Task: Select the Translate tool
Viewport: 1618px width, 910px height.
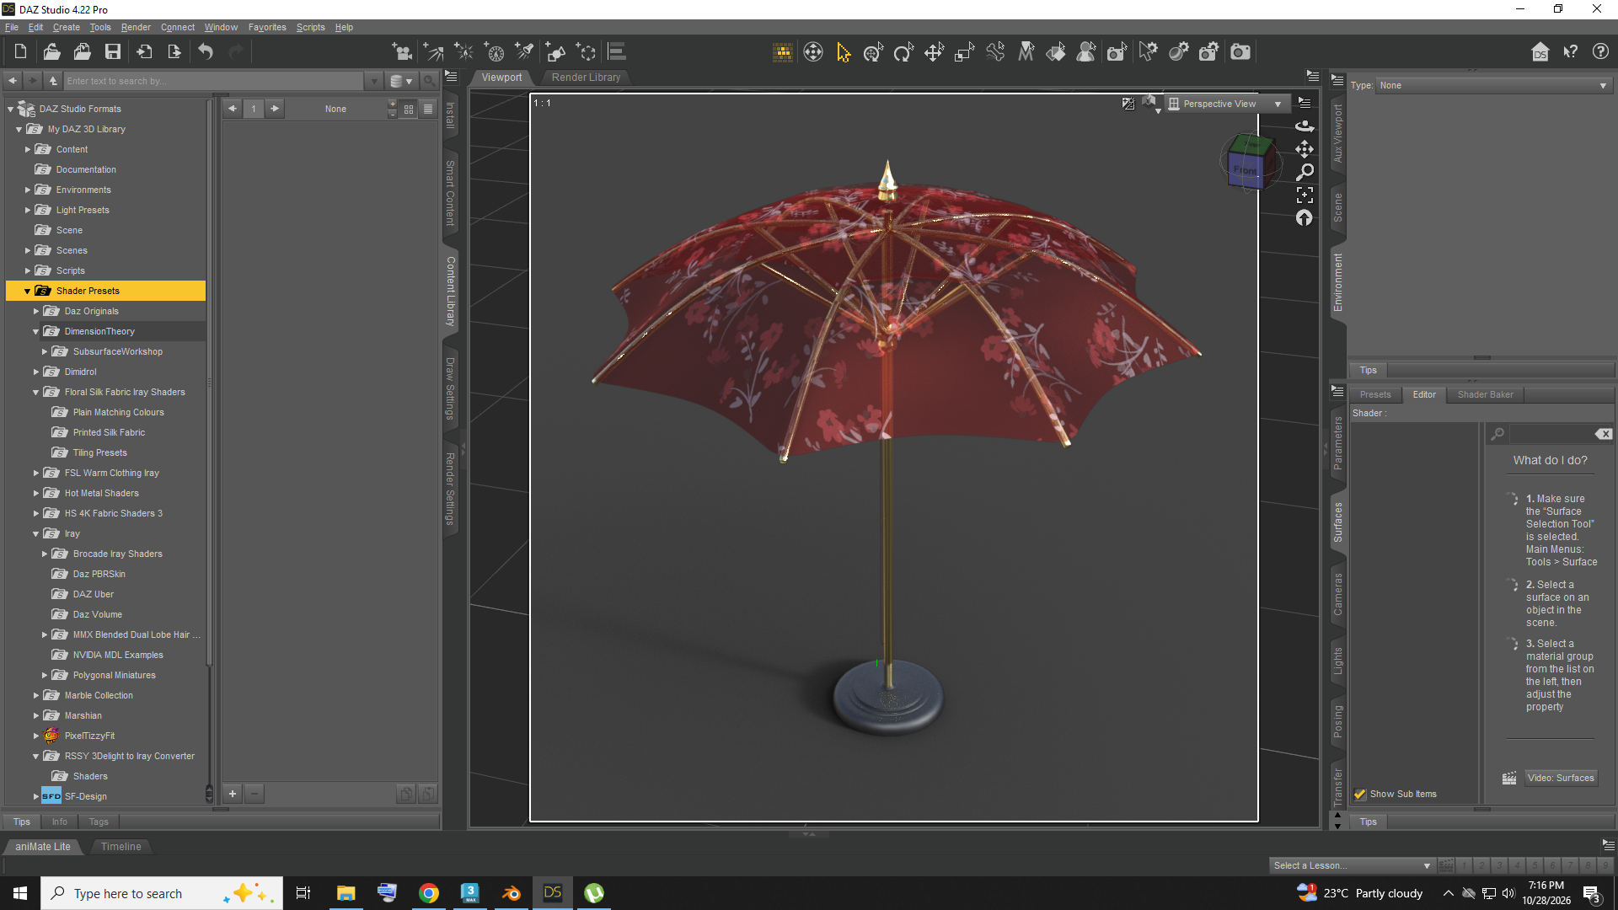Action: [x=934, y=52]
